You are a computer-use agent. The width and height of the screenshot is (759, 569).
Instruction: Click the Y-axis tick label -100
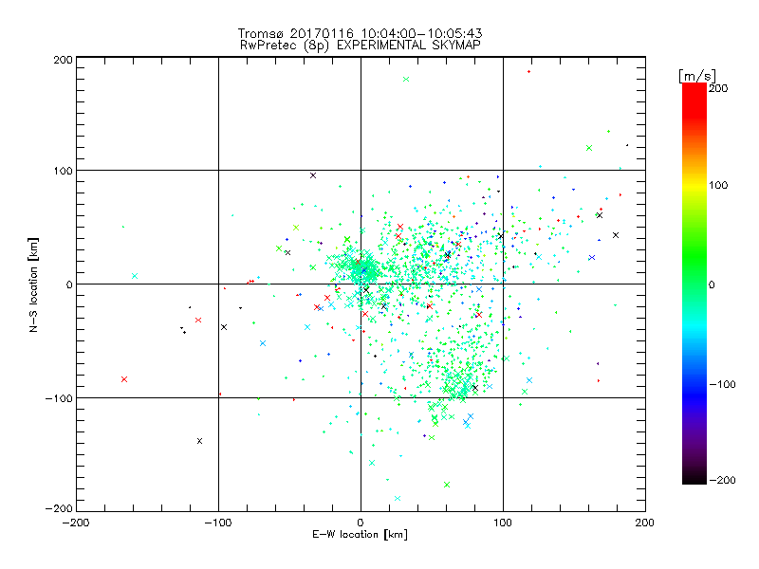tap(59, 398)
